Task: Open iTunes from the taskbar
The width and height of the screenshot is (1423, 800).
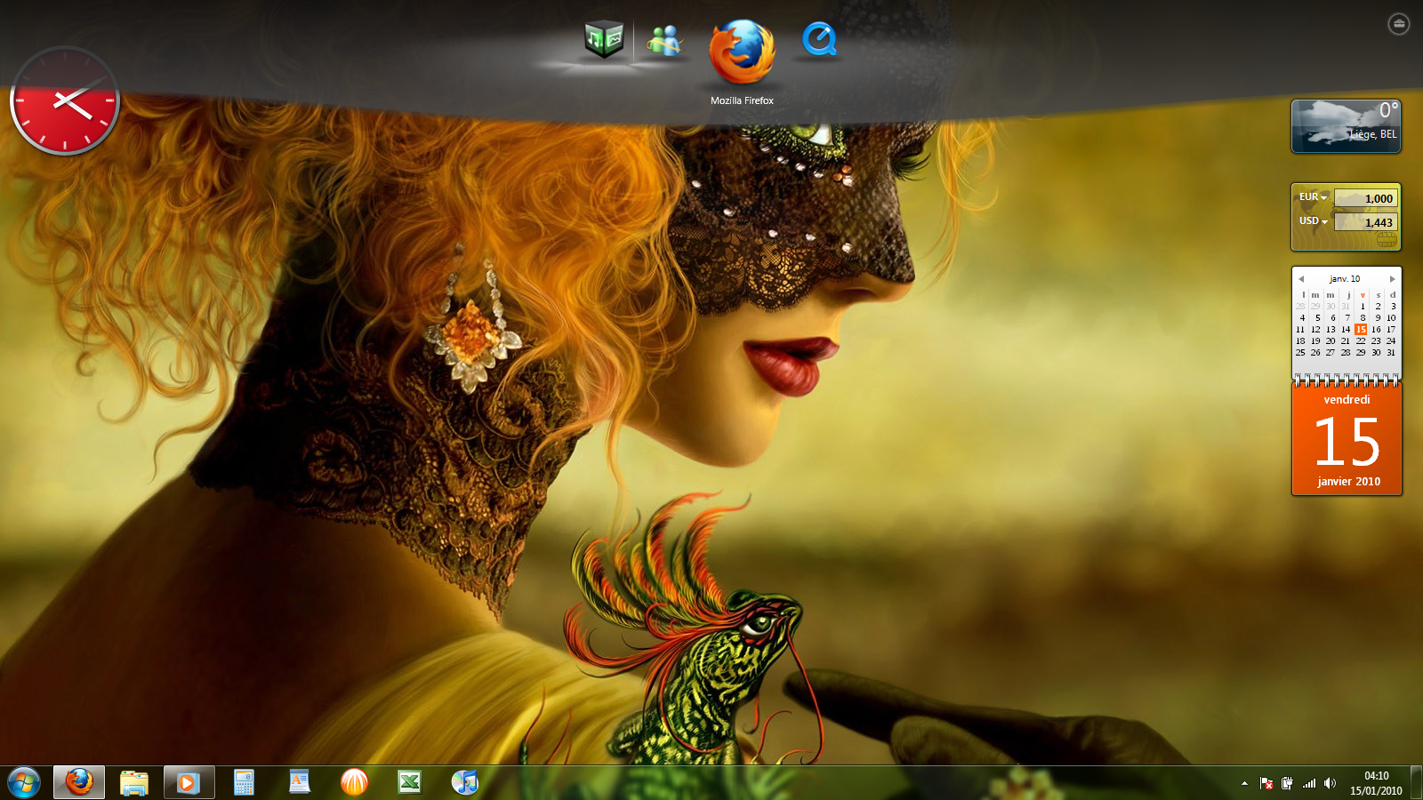Action: point(464,782)
